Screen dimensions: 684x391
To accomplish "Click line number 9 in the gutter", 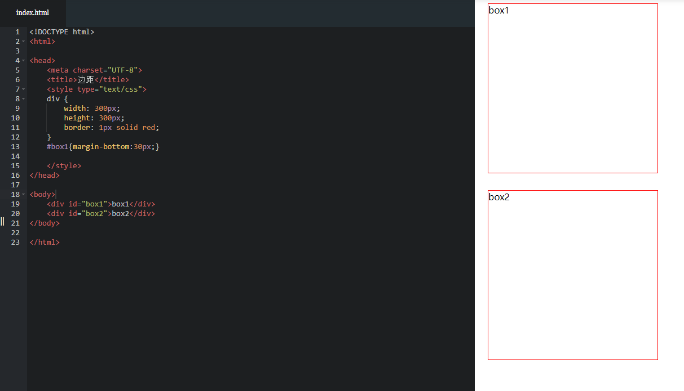I will (x=17, y=109).
